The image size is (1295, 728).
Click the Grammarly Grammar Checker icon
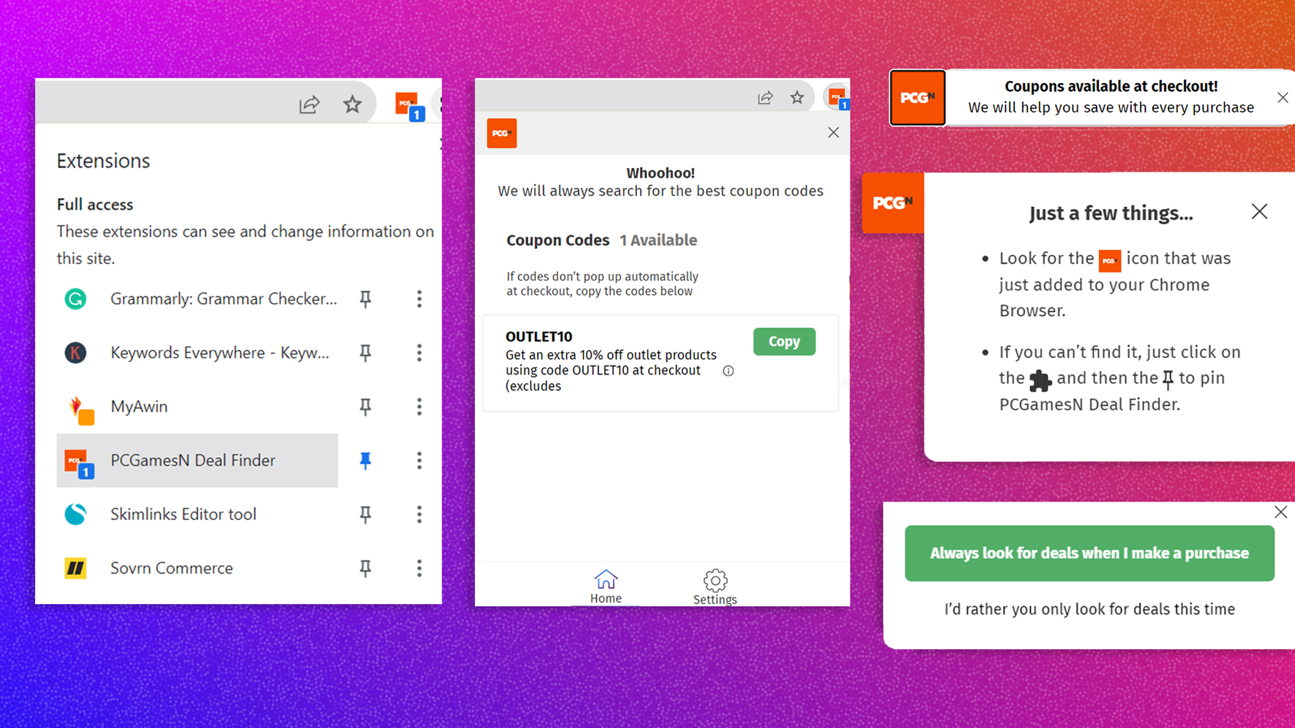click(76, 299)
